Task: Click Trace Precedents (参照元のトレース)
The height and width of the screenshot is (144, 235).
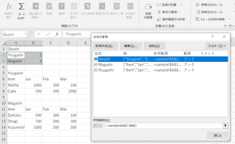Action: click(209, 5)
